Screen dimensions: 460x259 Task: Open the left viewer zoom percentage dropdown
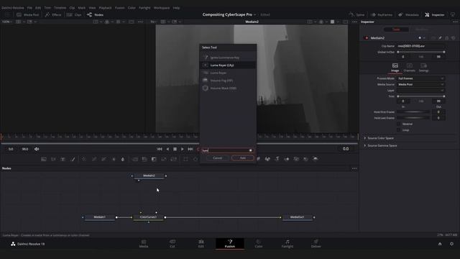tap(7, 22)
